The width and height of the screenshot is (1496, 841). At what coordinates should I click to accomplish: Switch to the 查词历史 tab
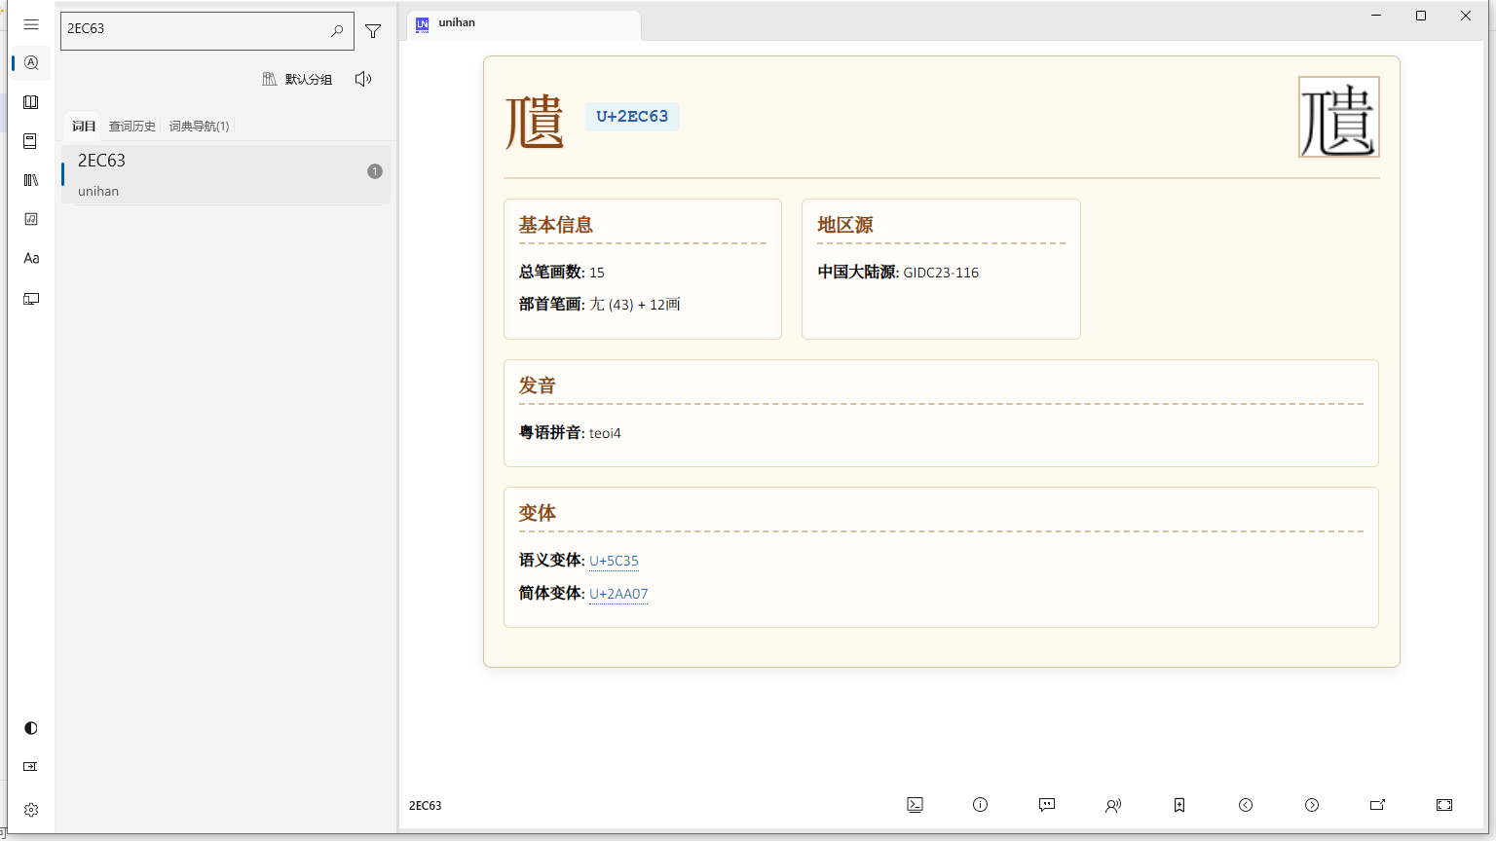coord(132,126)
